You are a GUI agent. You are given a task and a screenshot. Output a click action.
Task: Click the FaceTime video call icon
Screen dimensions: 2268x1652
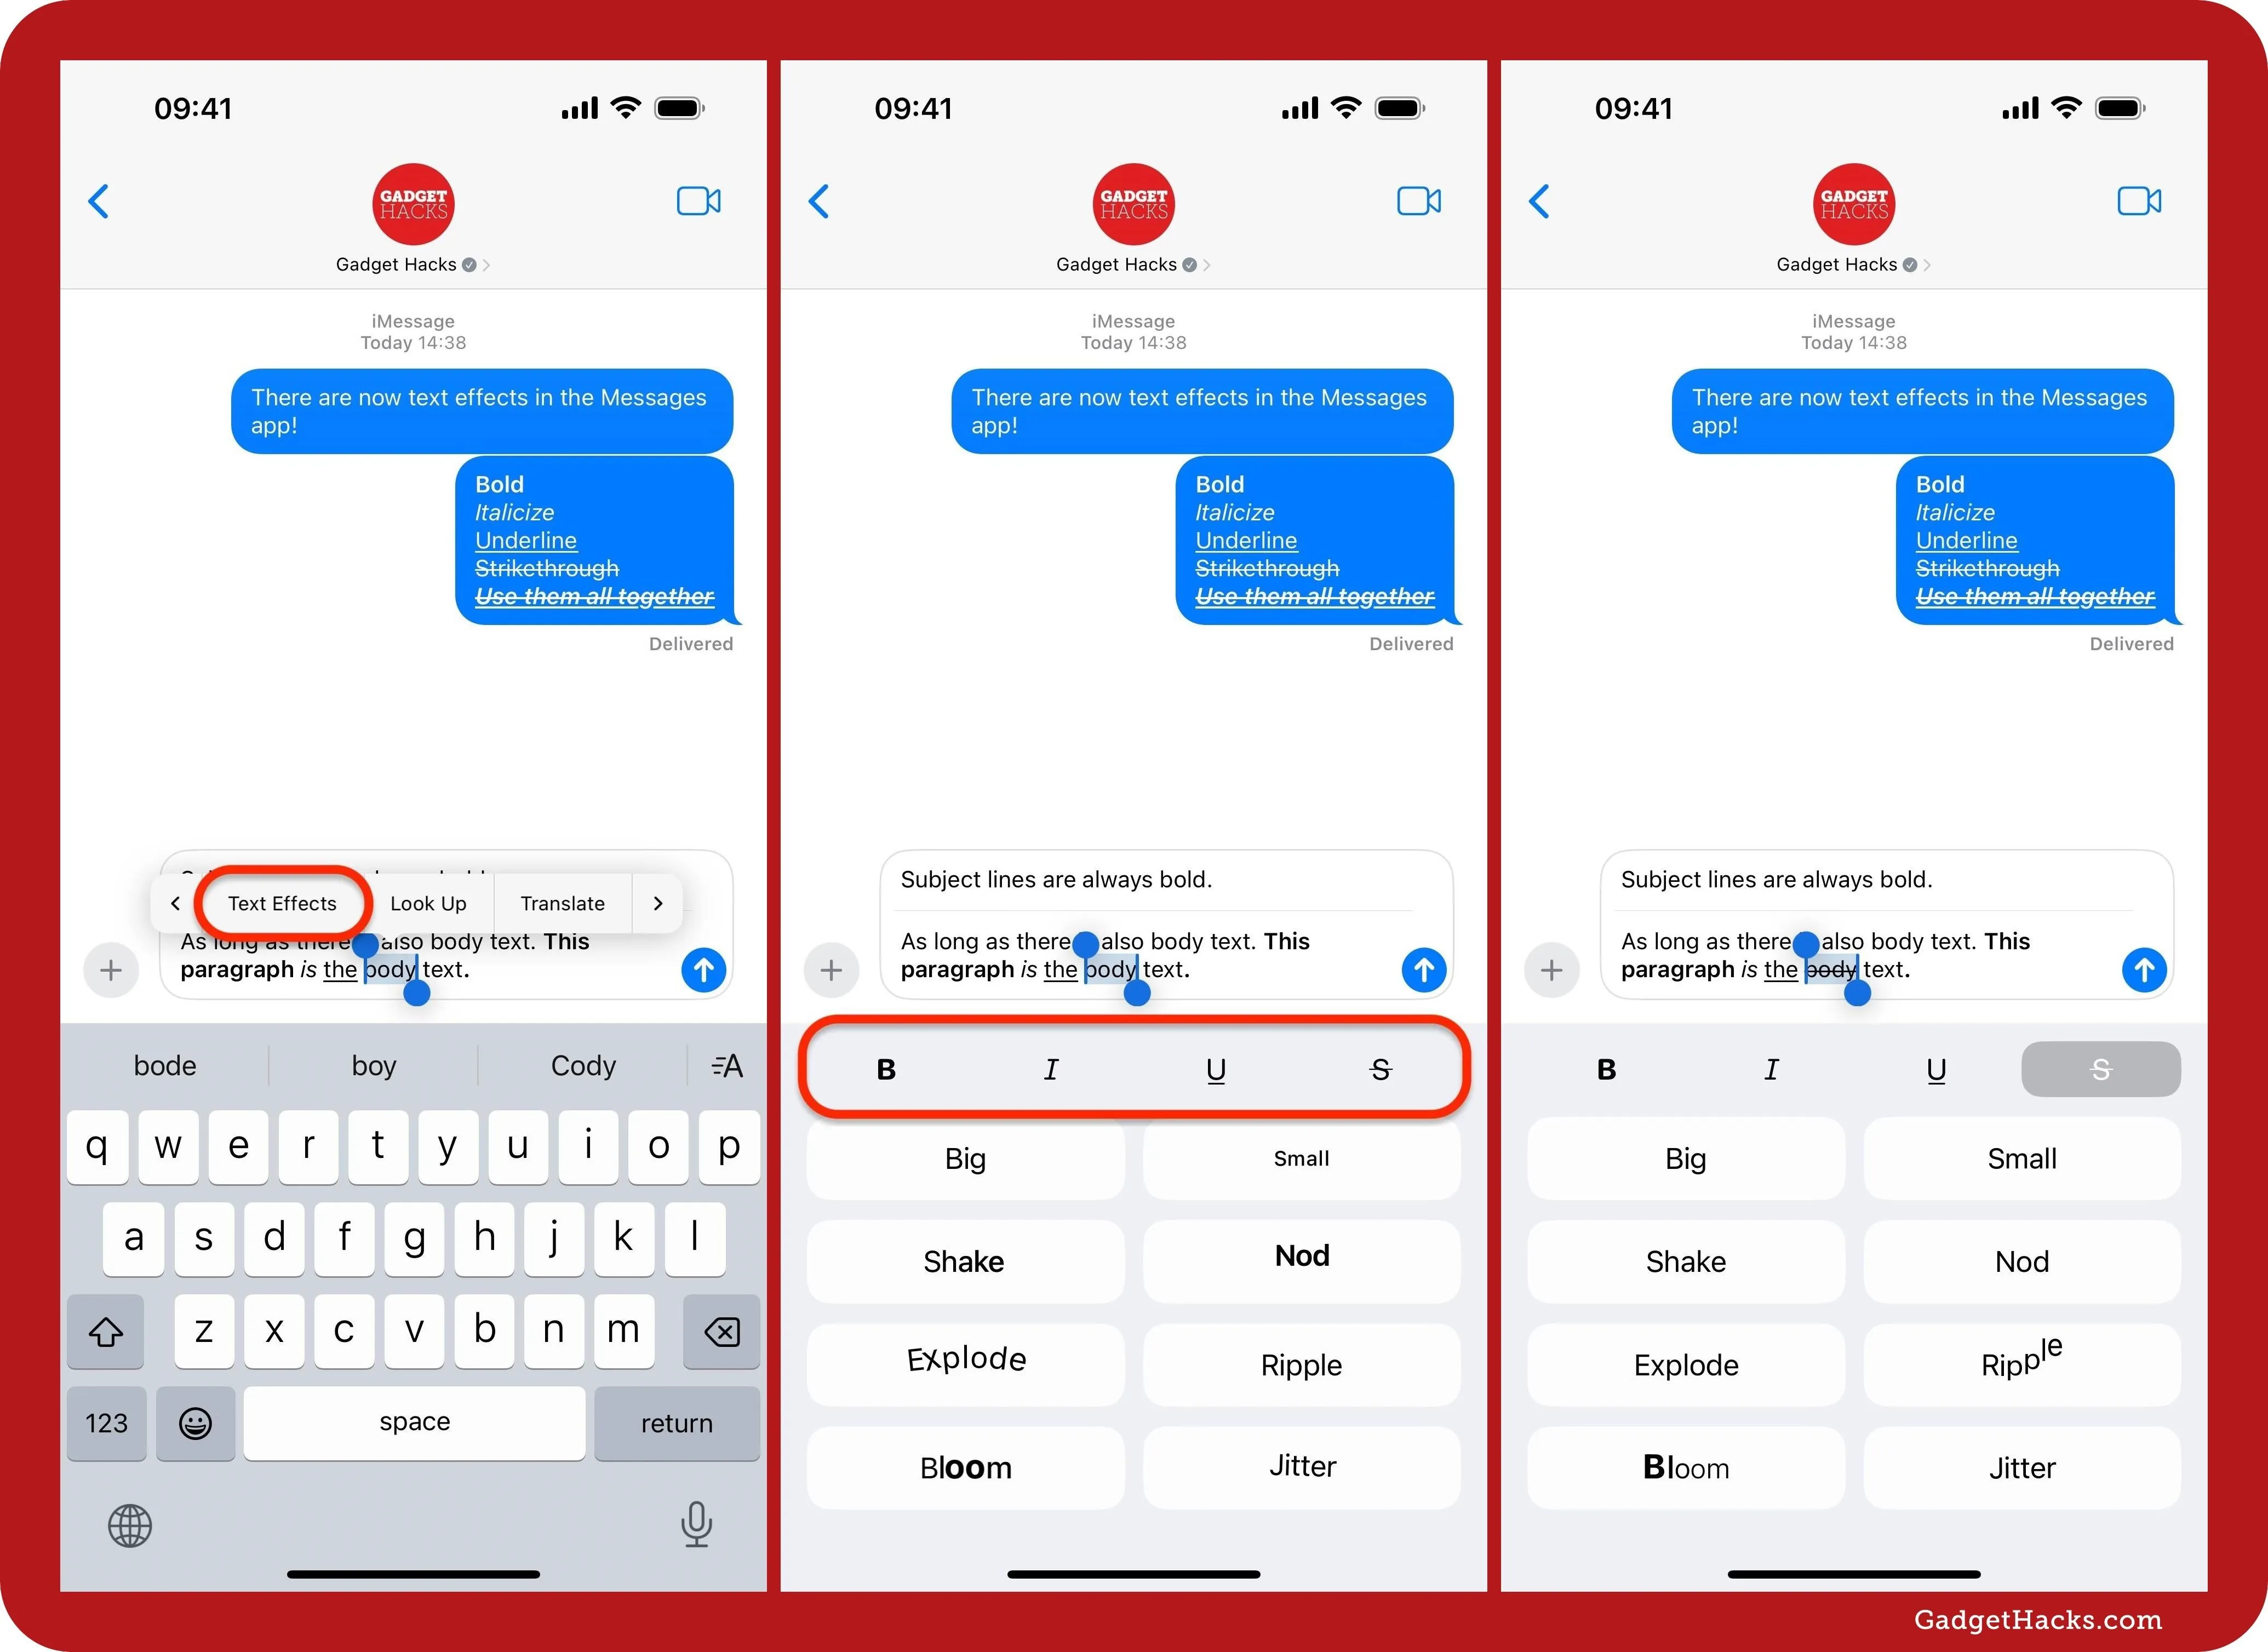[x=699, y=199]
